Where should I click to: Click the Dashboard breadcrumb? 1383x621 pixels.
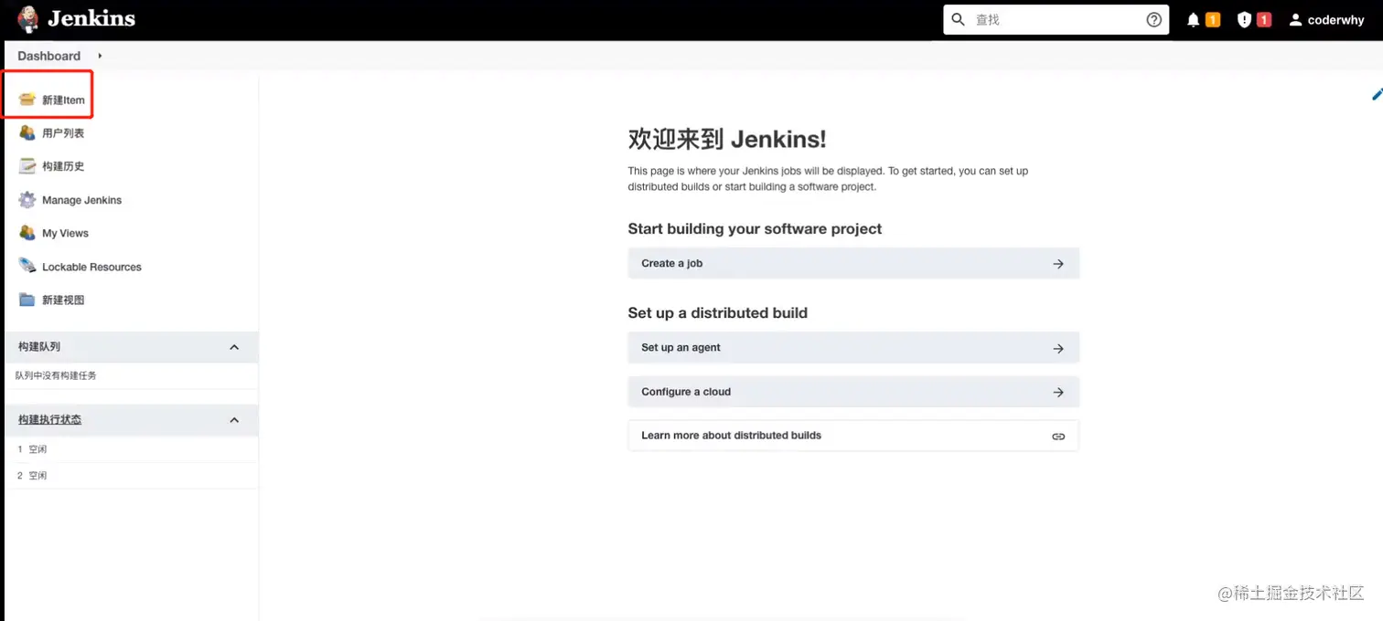pos(48,56)
